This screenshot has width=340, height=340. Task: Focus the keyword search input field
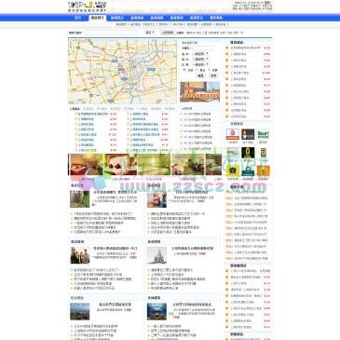110,33
